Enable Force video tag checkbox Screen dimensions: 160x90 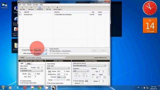[x=74, y=81]
